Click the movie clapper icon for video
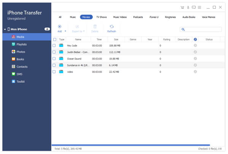This screenshot has height=154, width=228. pos(61,72)
